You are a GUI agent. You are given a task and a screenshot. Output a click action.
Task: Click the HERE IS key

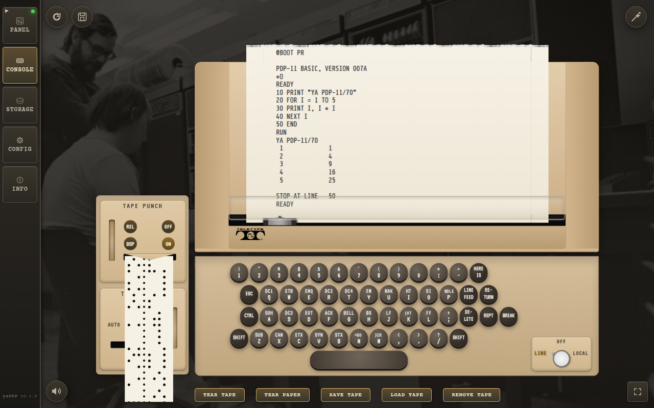(479, 272)
